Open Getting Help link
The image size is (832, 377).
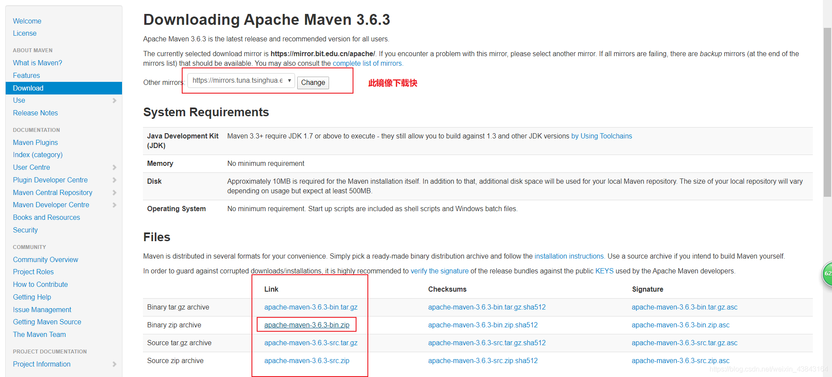tap(32, 297)
